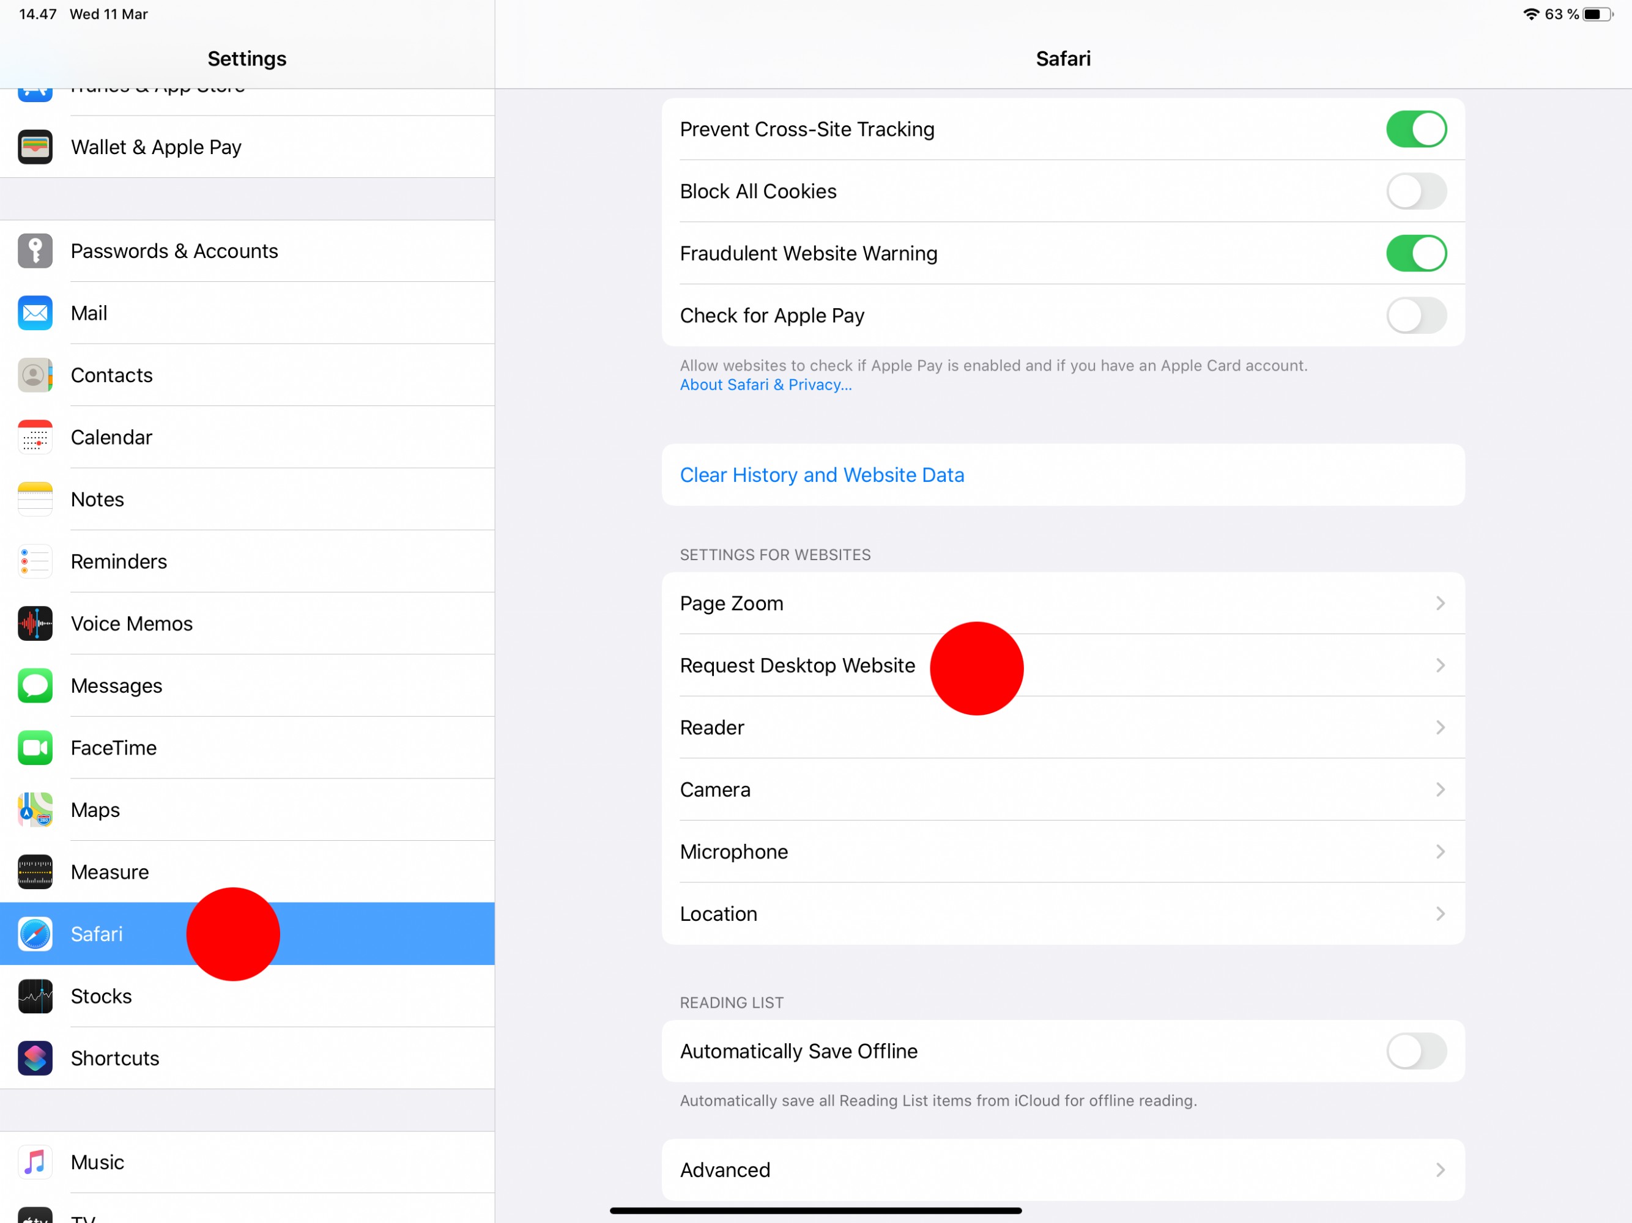Toggle Automatically Save Offline switch

pos(1416,1051)
